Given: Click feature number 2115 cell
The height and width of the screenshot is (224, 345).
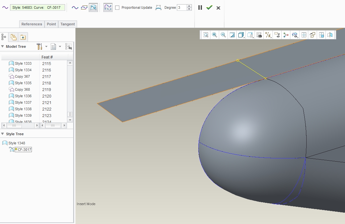Looking at the screenshot, I should [x=46, y=63].
